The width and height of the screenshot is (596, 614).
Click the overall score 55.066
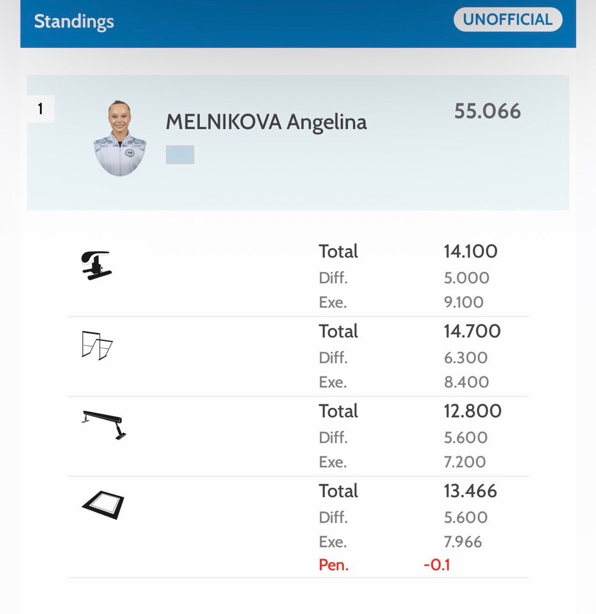click(487, 111)
